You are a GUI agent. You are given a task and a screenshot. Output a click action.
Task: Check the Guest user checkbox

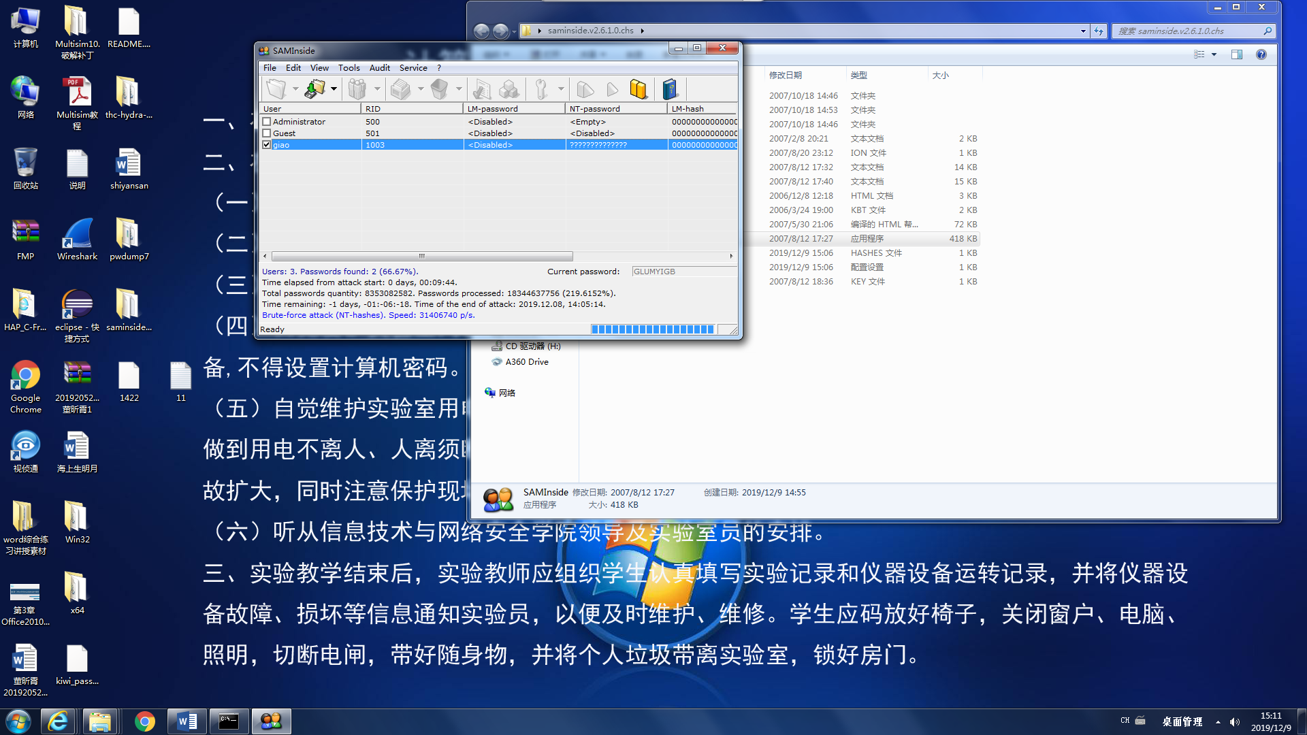(x=267, y=133)
